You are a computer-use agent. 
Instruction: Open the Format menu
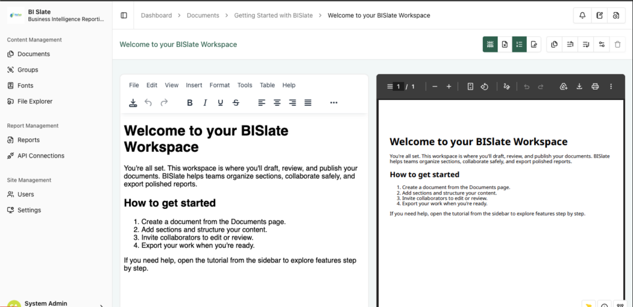tap(219, 85)
